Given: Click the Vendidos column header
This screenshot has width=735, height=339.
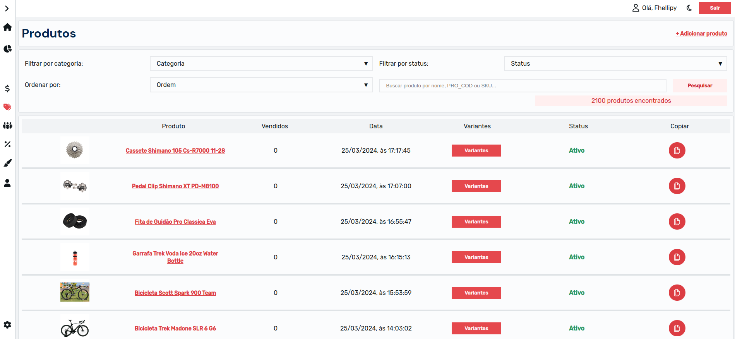Looking at the screenshot, I should point(275,126).
